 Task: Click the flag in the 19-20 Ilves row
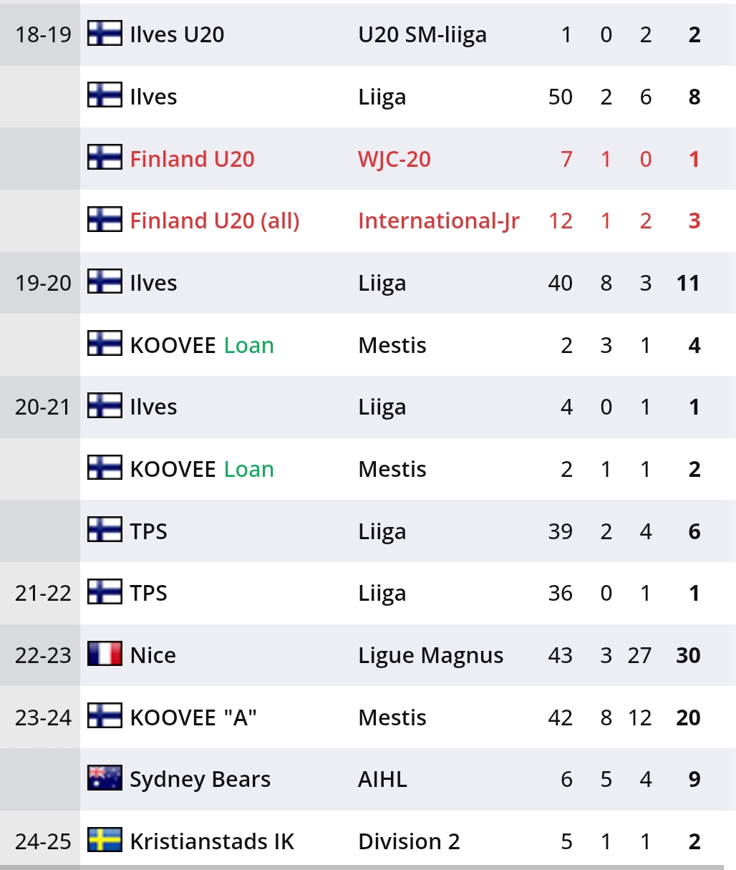105,282
